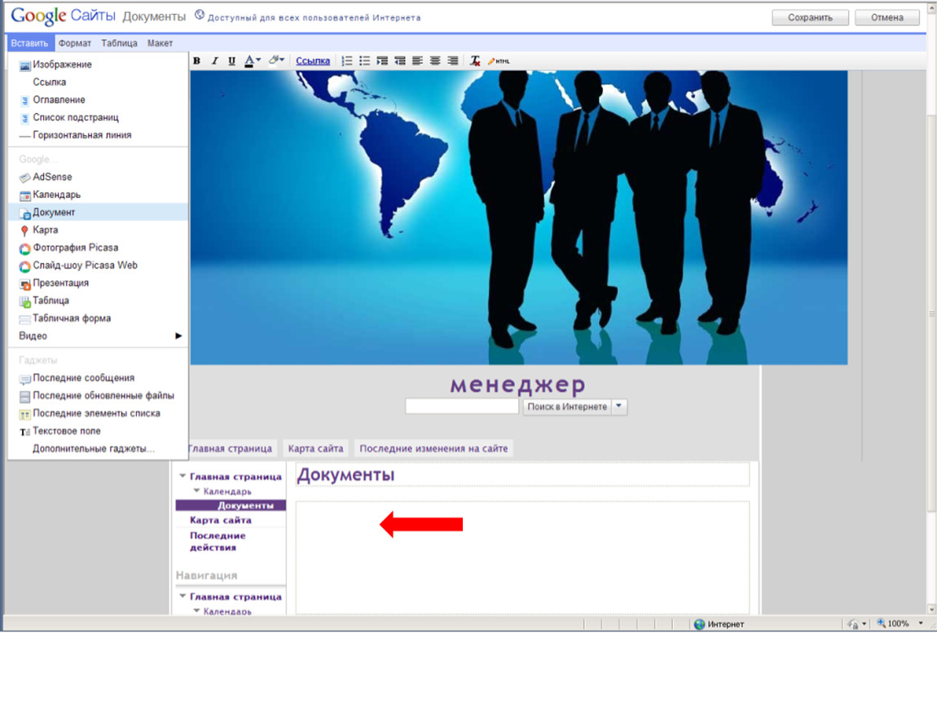This screenshot has height=704, width=937.
Task: Decrease the paragraph indent
Action: click(400, 60)
